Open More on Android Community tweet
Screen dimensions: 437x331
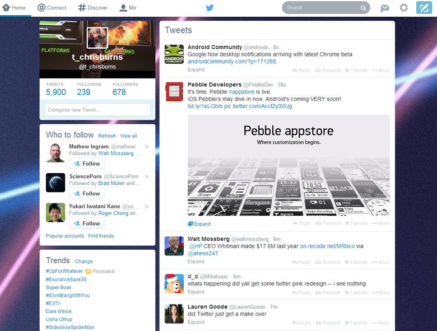(x=381, y=71)
